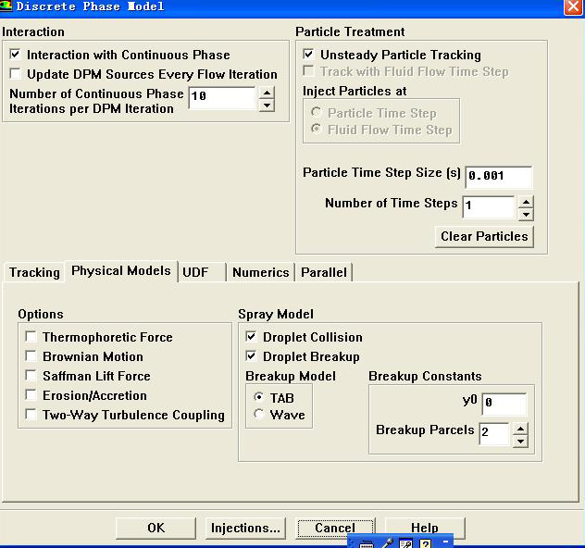
Task: Open the language bar help icon
Action: tap(427, 542)
